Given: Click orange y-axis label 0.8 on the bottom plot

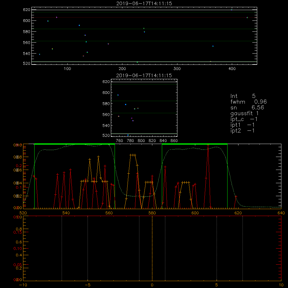Looking at the screenshot, I should click(x=19, y=229).
